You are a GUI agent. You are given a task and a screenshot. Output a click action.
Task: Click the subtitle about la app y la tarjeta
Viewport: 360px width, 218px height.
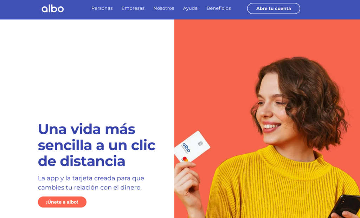pos(91,183)
